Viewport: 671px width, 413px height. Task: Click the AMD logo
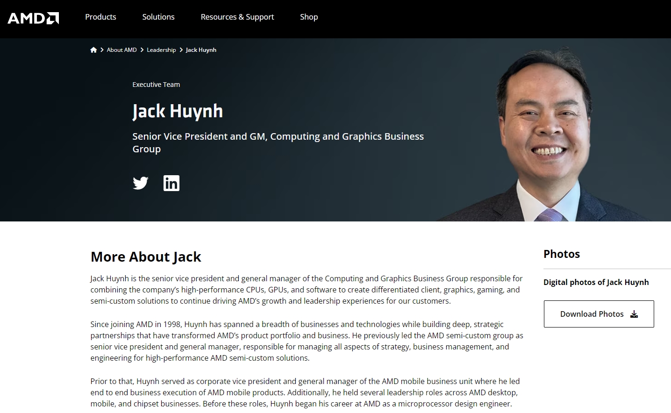(x=33, y=18)
